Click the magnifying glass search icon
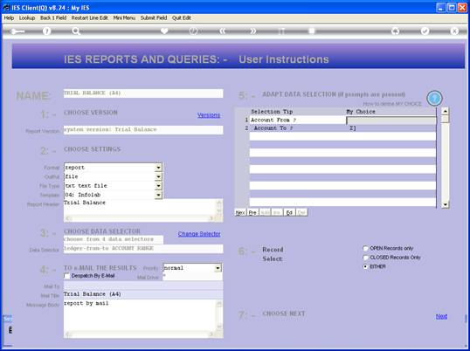This screenshot has width=470, height=351. click(x=76, y=31)
